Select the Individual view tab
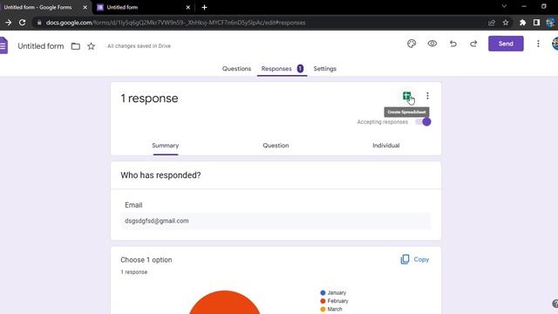Screen dimensions: 558x314 386,146
